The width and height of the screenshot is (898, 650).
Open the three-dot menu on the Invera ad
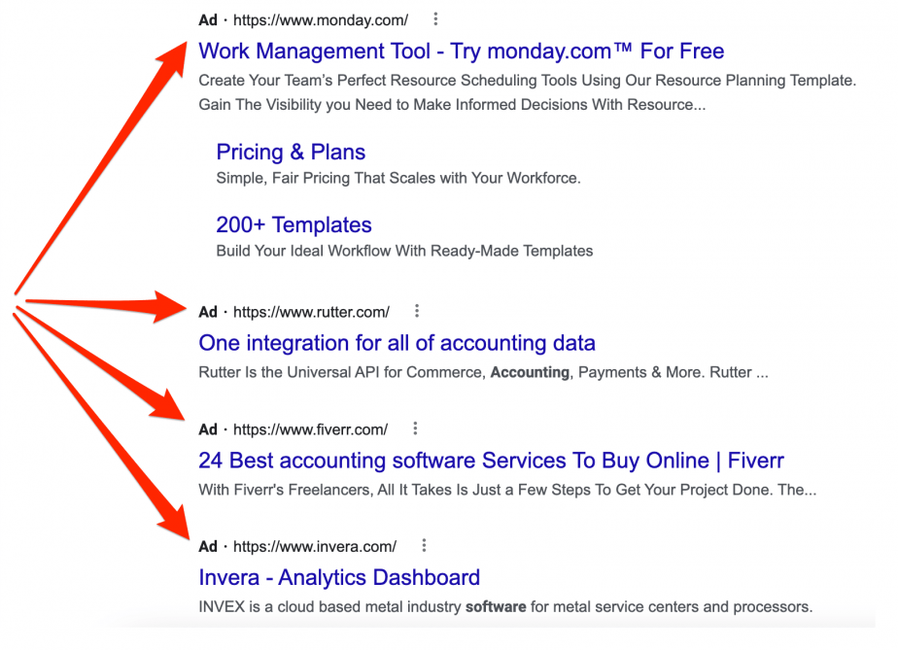pos(424,545)
